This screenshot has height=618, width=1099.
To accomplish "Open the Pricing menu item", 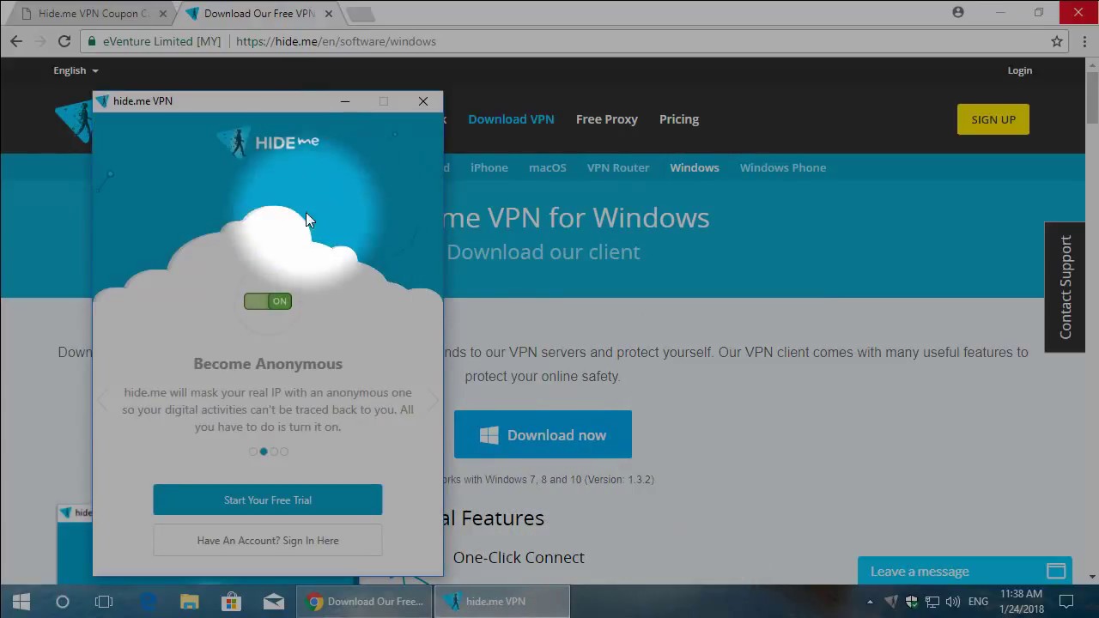I will (679, 119).
